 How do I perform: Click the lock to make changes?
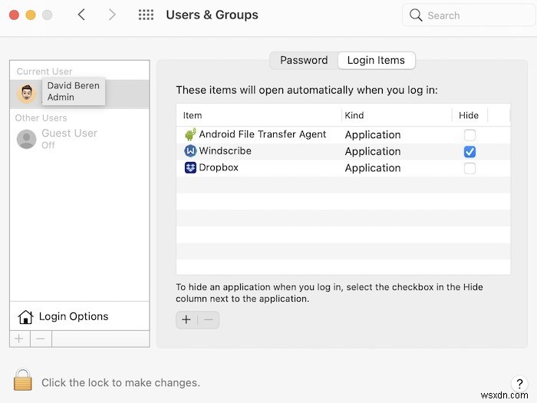click(x=23, y=380)
